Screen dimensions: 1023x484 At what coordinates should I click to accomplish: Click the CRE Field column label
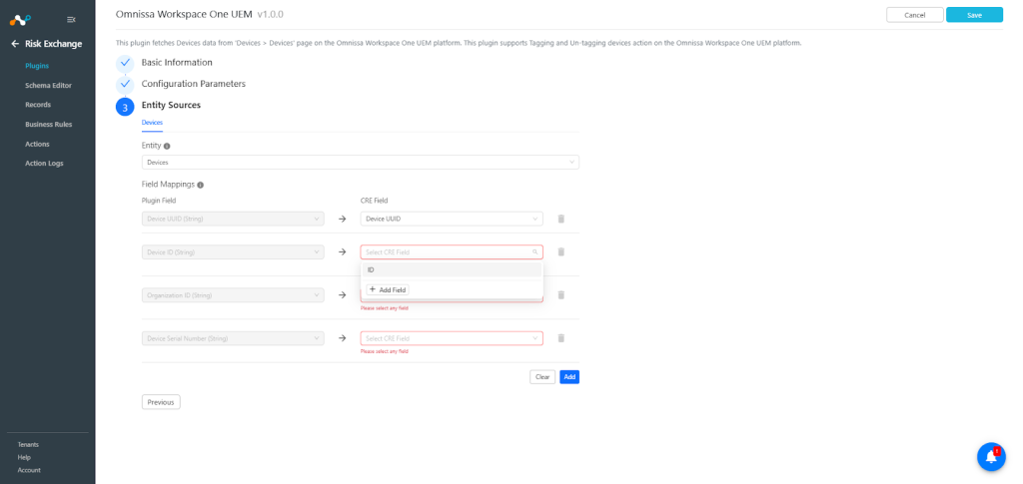pos(375,202)
